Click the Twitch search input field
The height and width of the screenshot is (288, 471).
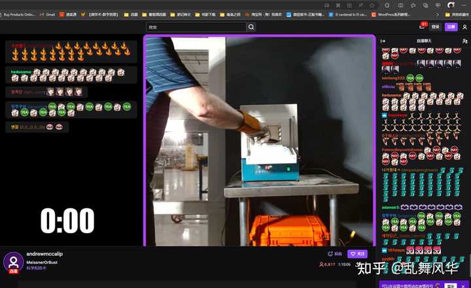coord(196,27)
